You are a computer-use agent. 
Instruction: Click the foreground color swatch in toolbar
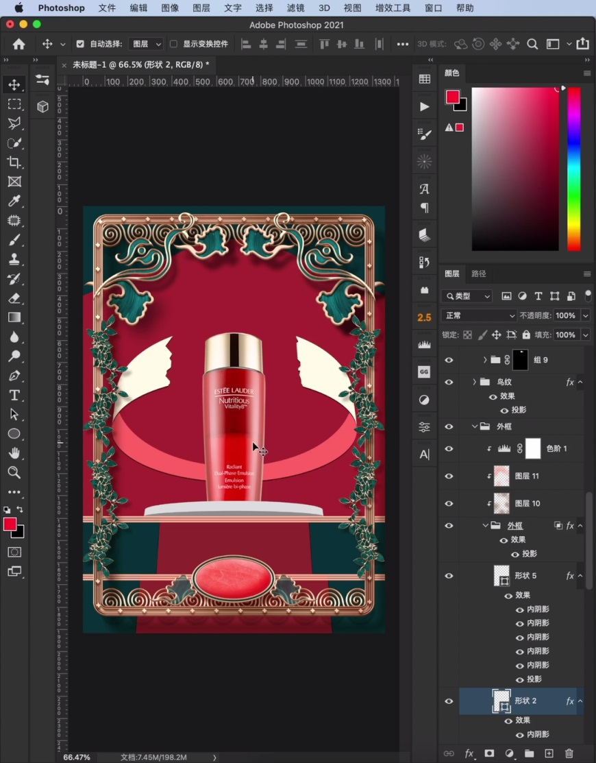pos(10,524)
